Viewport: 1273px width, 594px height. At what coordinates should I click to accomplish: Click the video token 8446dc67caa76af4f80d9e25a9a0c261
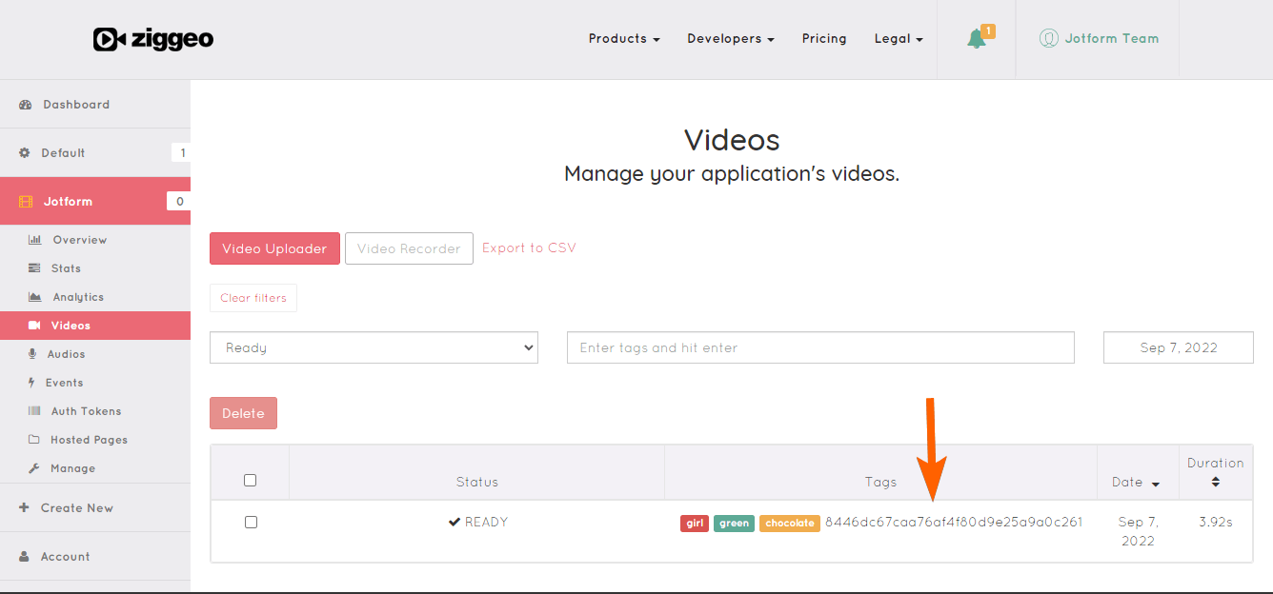pos(954,522)
